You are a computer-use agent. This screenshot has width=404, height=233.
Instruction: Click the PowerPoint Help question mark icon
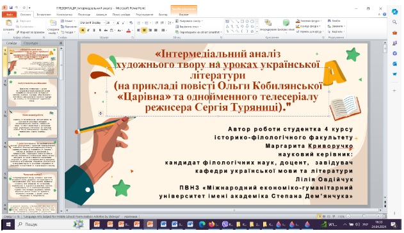[384, 15]
